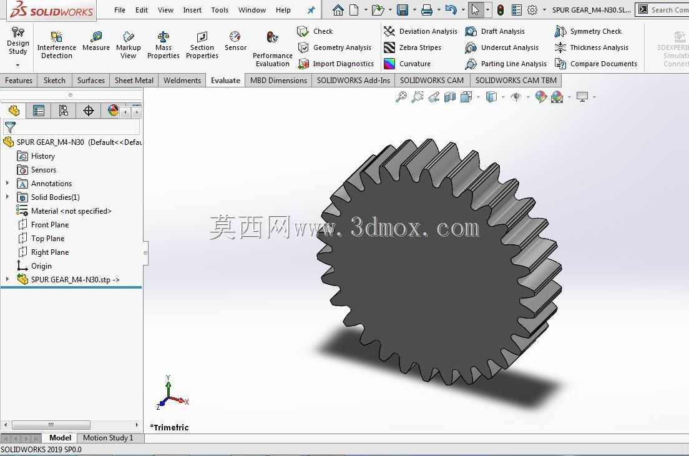The width and height of the screenshot is (689, 456).
Task: Open Geometry Analysis
Action: click(335, 47)
